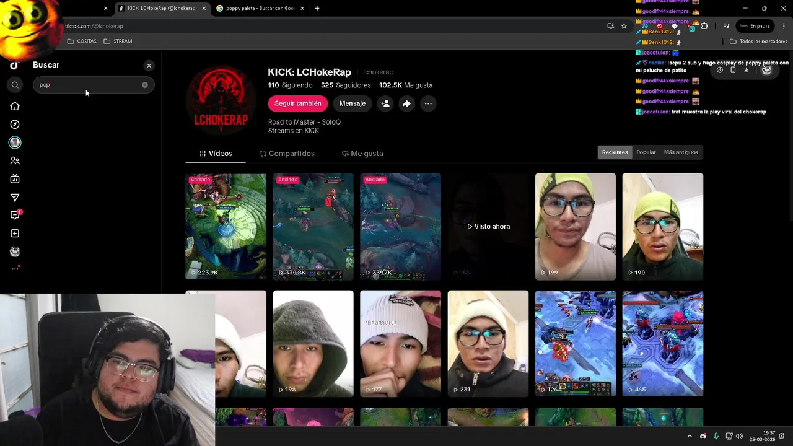Click the browser address bar URL

tap(94, 26)
